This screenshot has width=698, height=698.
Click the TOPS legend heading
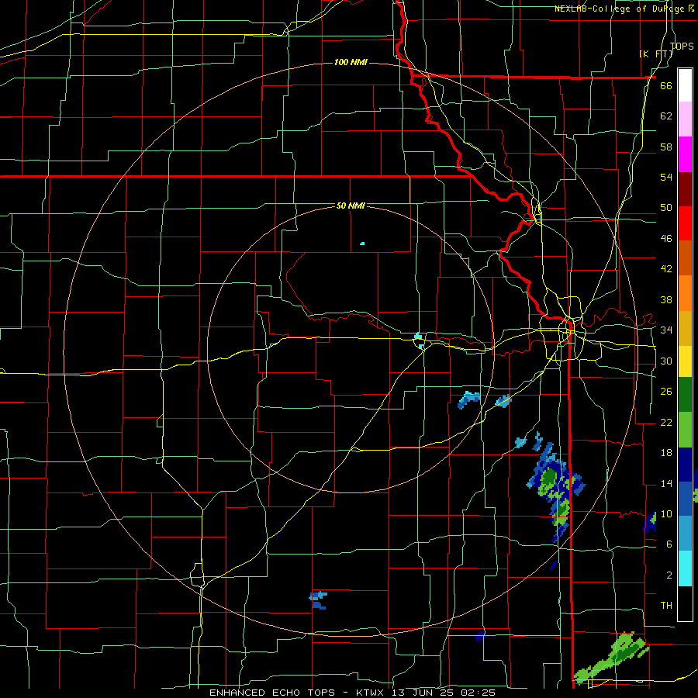[682, 46]
